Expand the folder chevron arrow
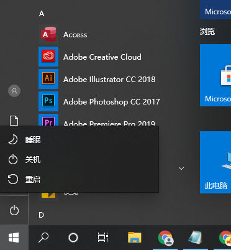 click(181, 169)
